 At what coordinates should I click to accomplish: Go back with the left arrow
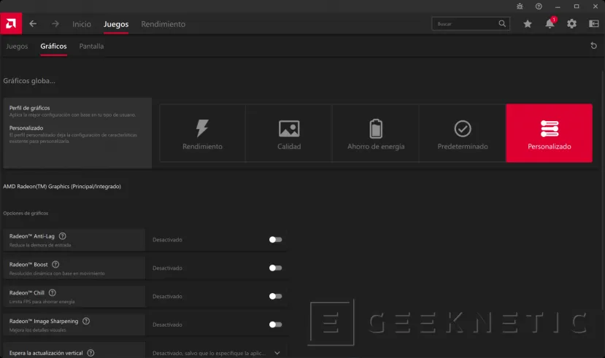pyautogui.click(x=33, y=24)
